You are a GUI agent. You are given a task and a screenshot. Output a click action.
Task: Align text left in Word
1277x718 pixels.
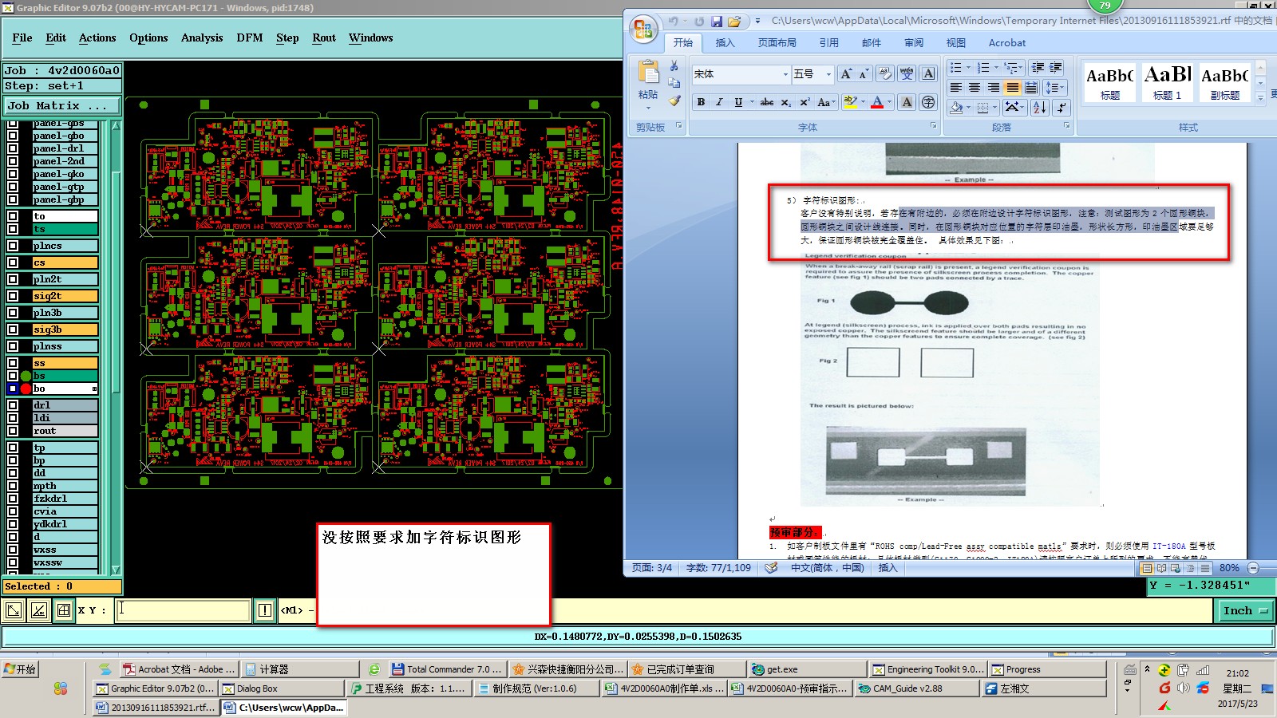(x=955, y=87)
